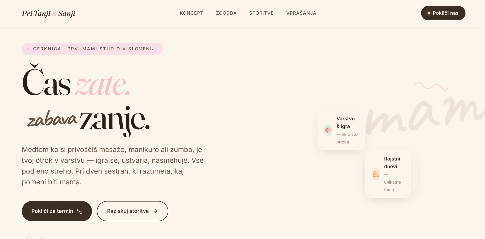Click the Raziskuj storitve button
The height and width of the screenshot is (239, 485).
click(x=132, y=211)
